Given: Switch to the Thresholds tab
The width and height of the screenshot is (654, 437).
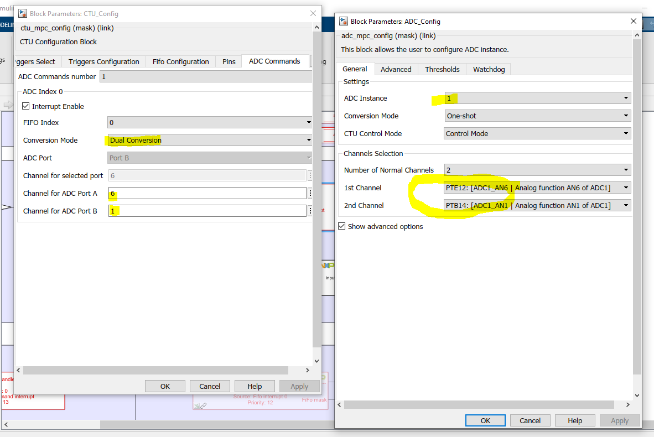Looking at the screenshot, I should tap(442, 69).
